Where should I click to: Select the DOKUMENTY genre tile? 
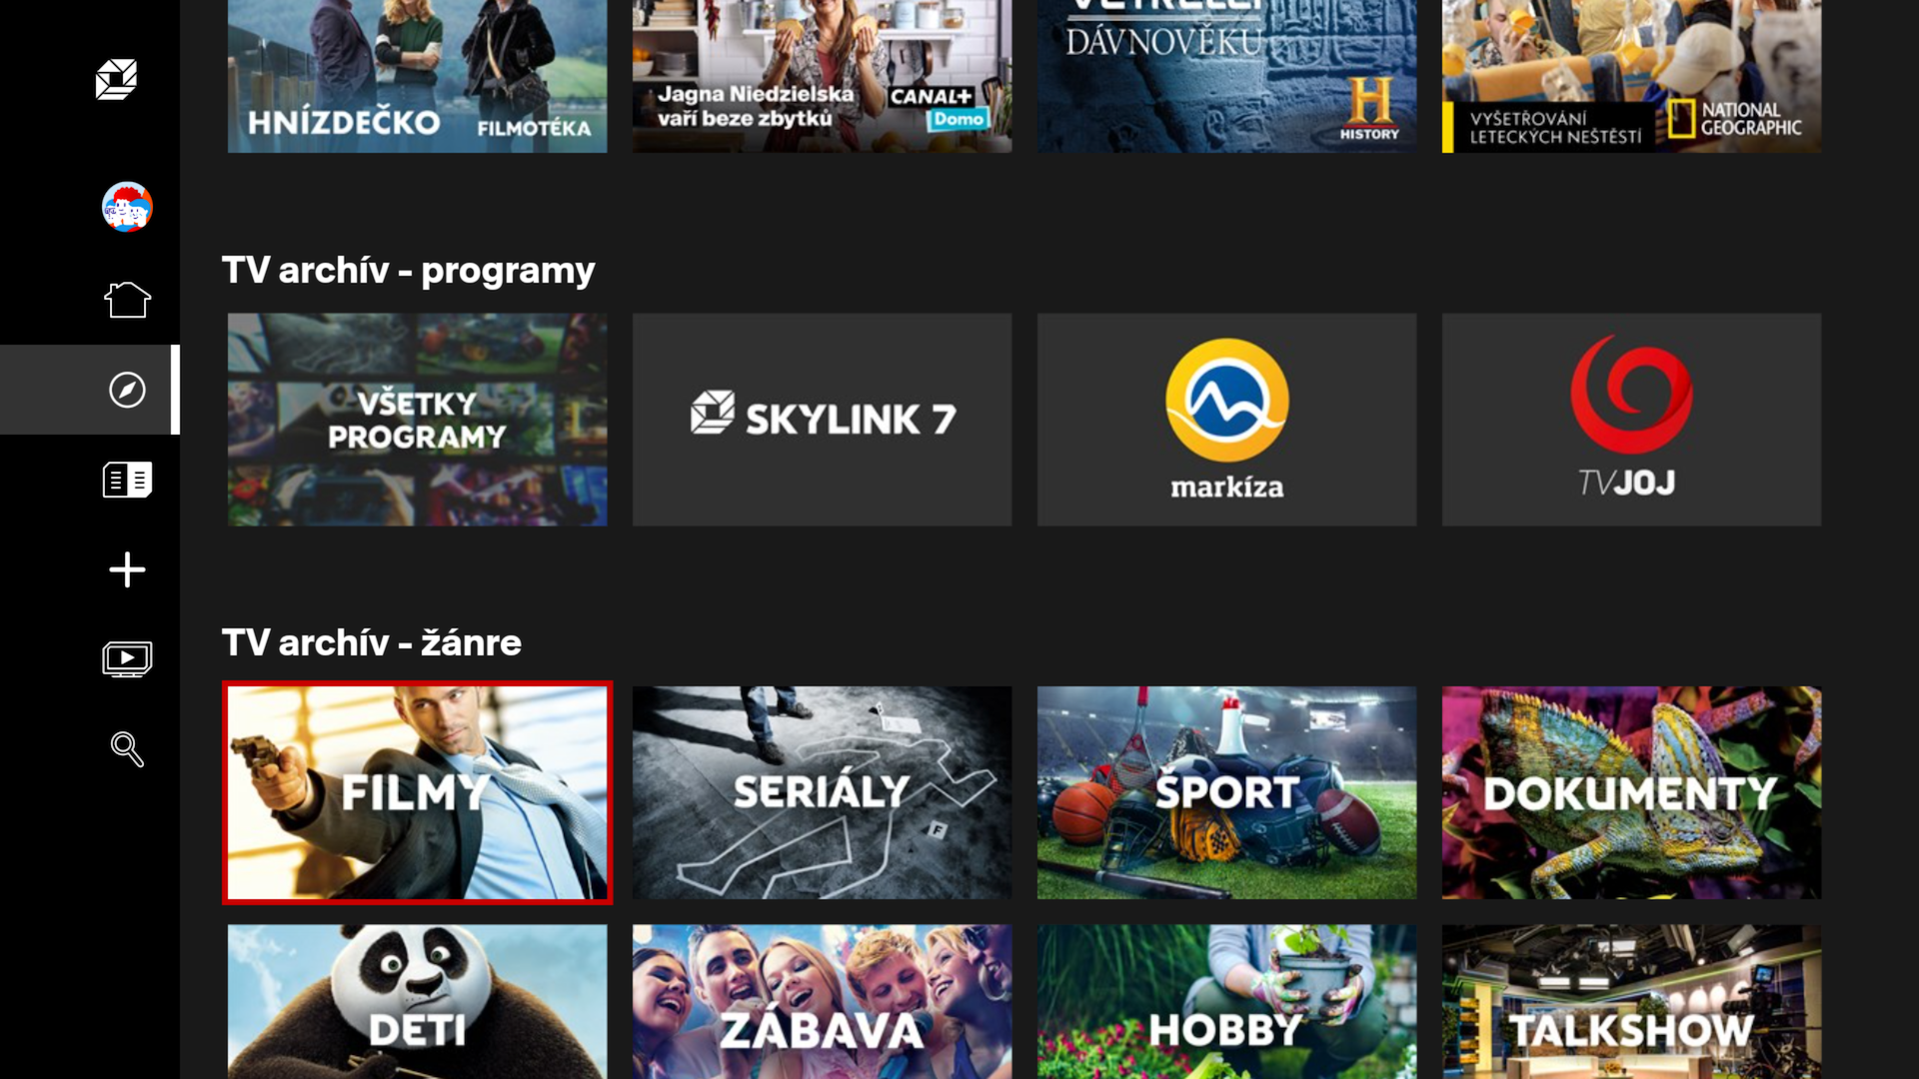tap(1630, 792)
